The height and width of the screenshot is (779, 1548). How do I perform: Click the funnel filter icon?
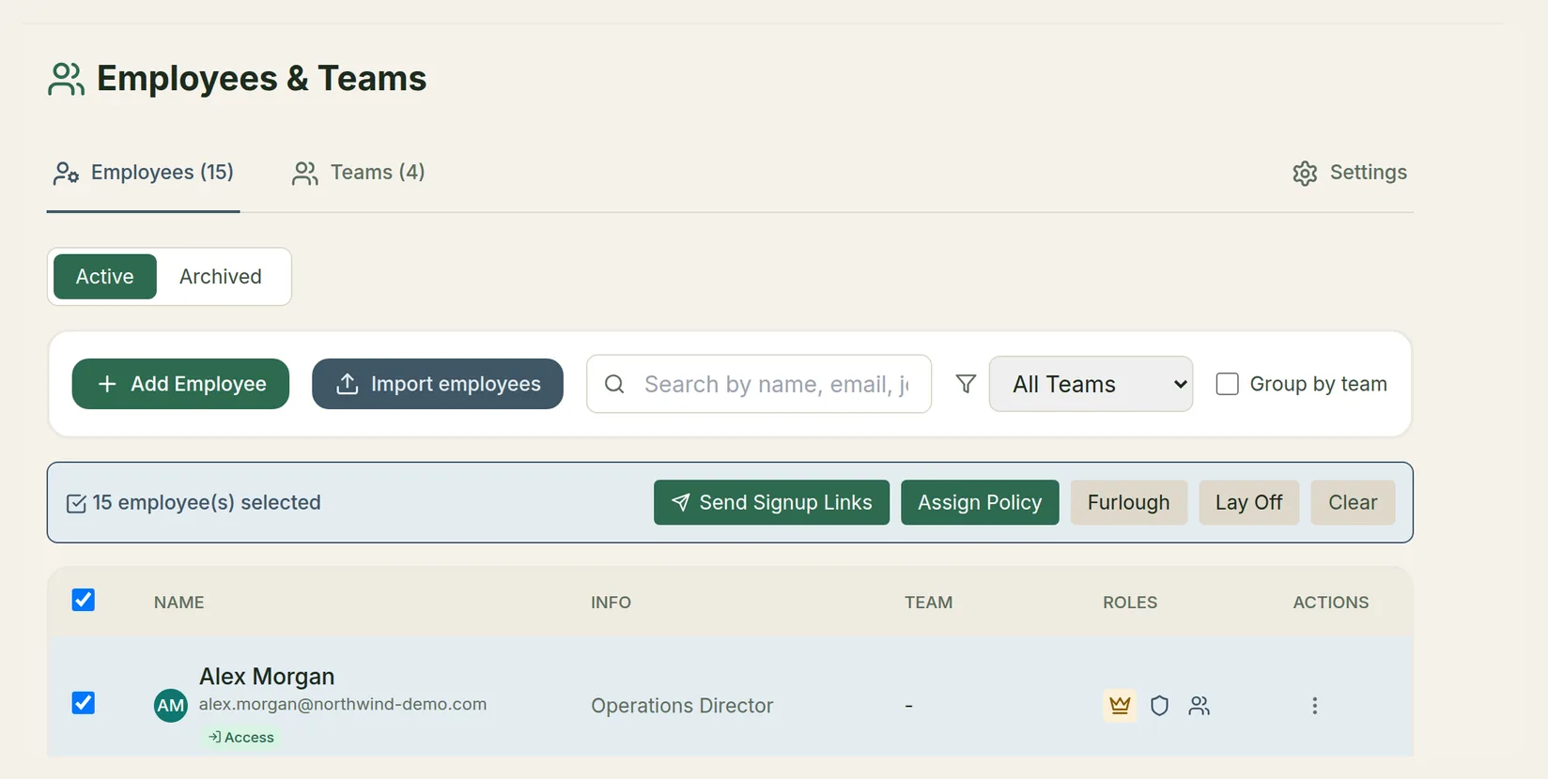(966, 384)
